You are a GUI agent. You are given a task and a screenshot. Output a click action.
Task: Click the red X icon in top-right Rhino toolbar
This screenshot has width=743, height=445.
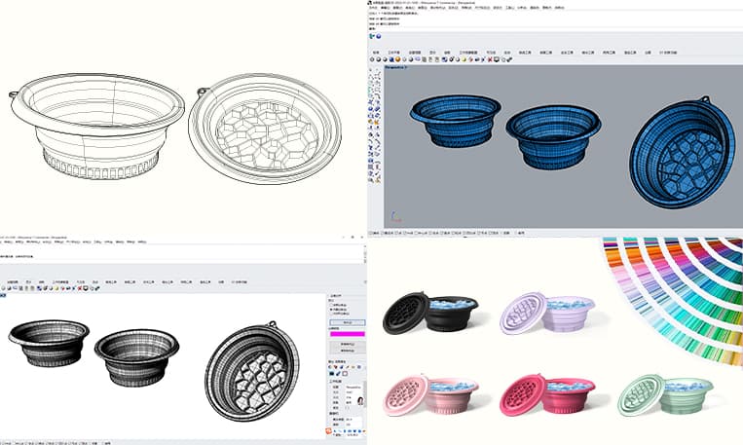point(490,59)
